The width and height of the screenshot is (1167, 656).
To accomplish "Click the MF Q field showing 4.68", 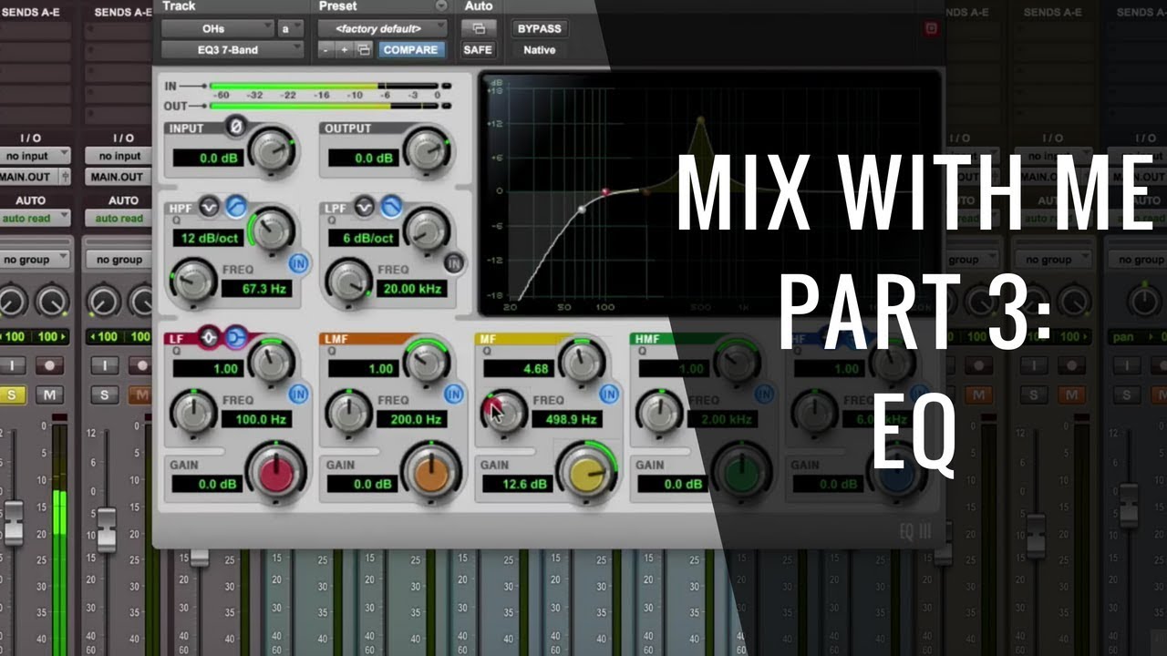I will tap(517, 368).
